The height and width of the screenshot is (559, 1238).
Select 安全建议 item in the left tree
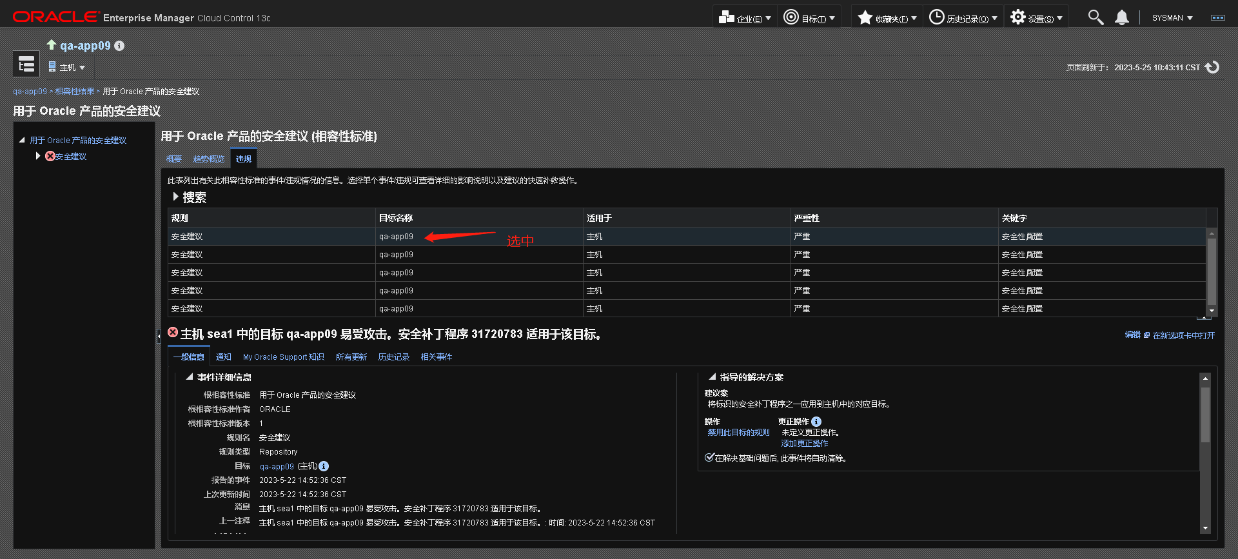pyautogui.click(x=71, y=156)
